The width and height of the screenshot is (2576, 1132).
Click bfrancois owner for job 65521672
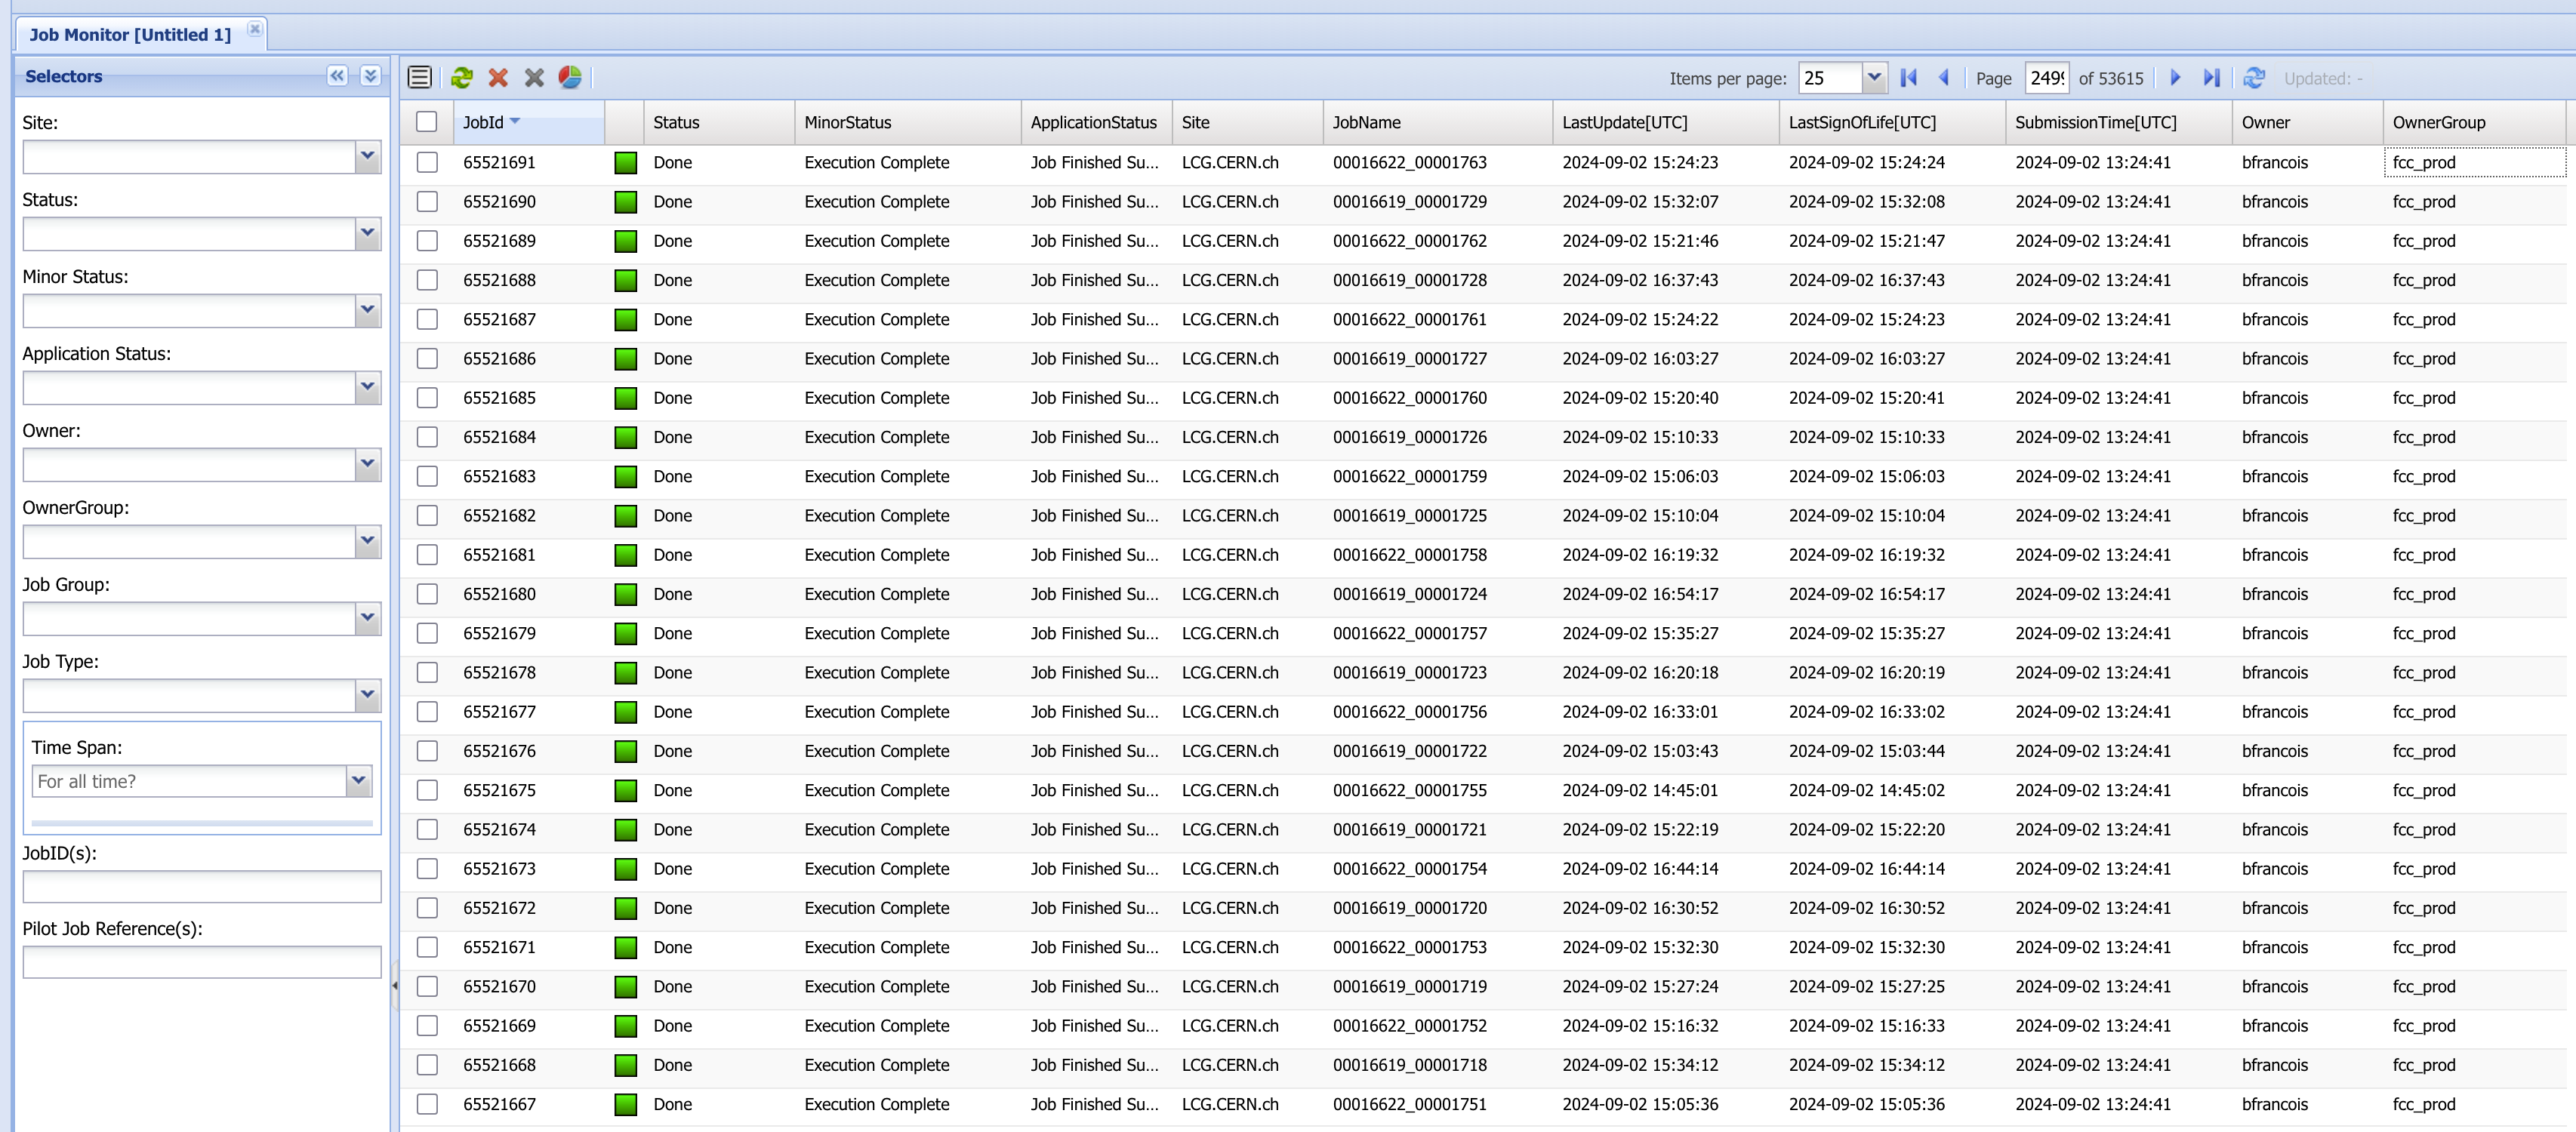[x=2274, y=908]
